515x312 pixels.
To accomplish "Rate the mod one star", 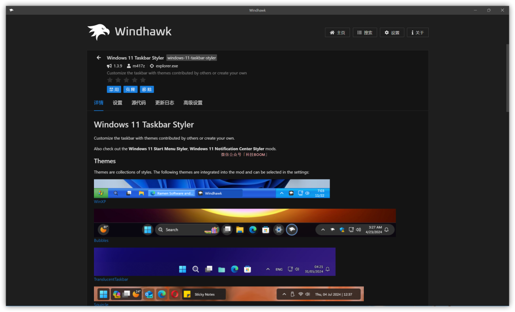I will coord(110,80).
